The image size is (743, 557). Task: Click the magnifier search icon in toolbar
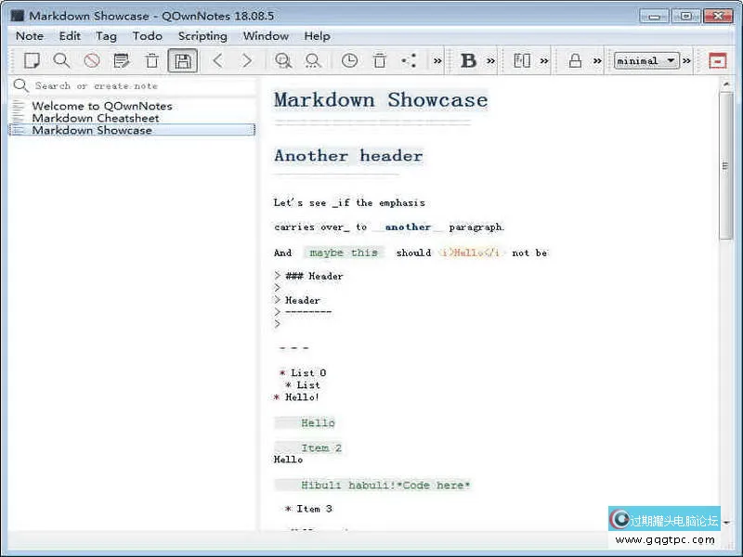point(61,61)
